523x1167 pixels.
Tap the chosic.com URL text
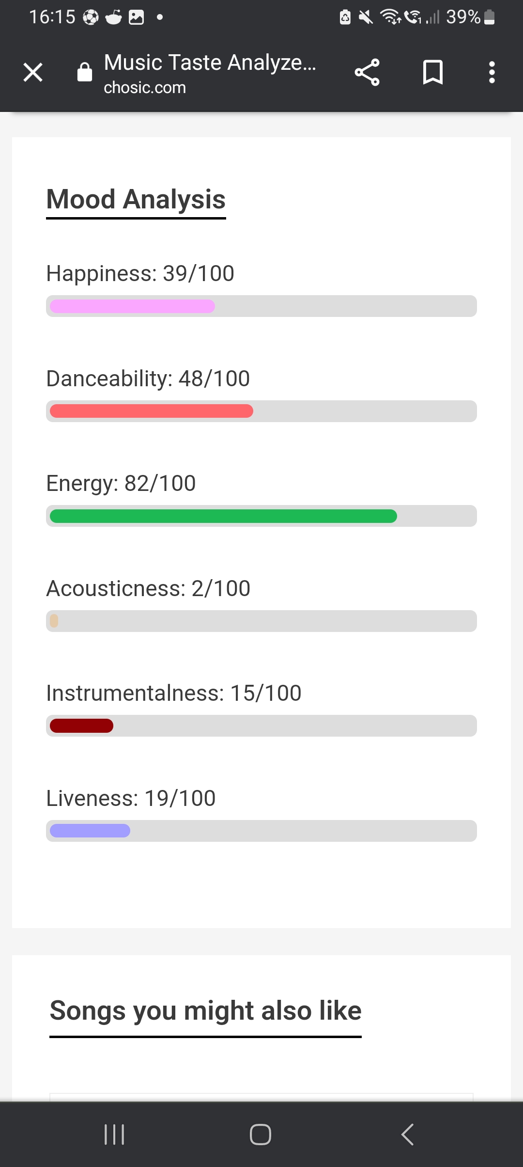tap(145, 88)
